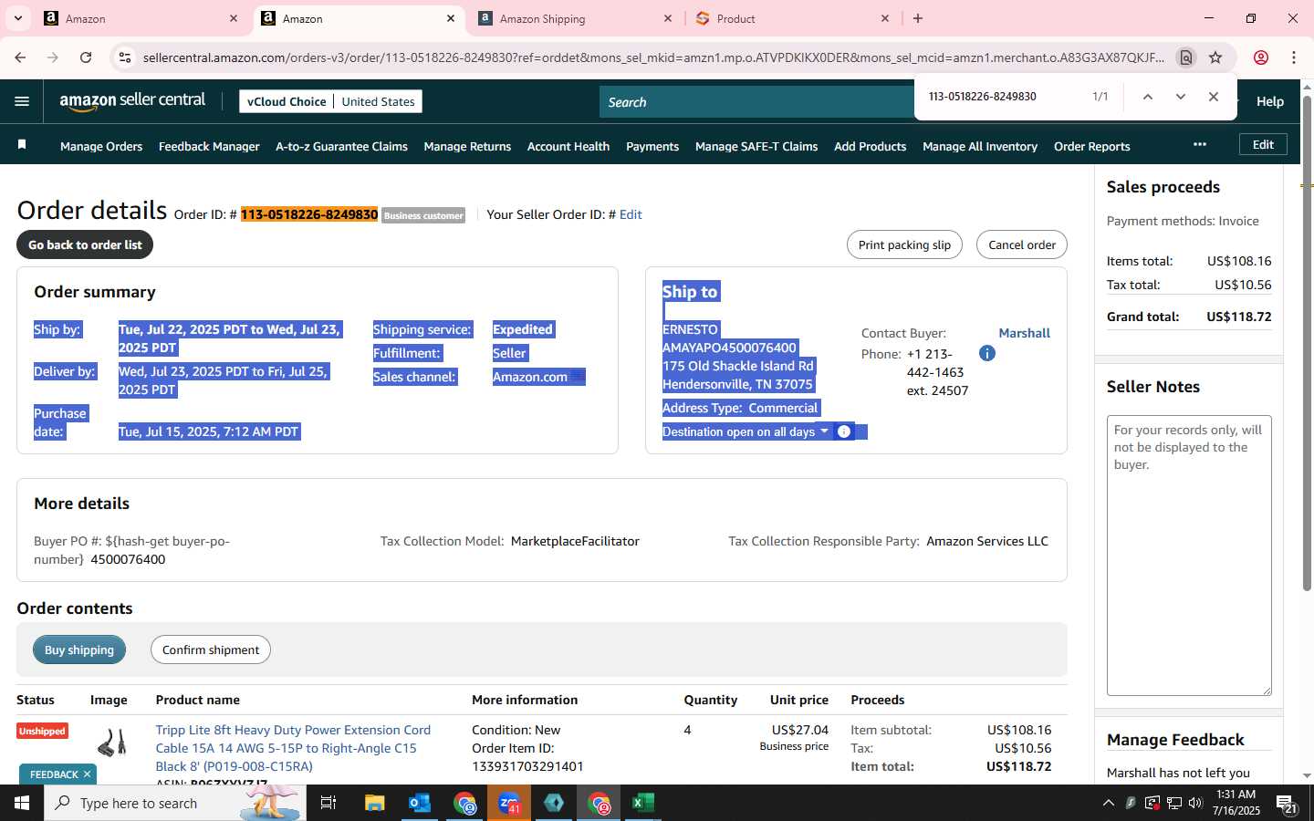Edit the Seller Order ID link
Image resolution: width=1314 pixels, height=821 pixels.
631,214
